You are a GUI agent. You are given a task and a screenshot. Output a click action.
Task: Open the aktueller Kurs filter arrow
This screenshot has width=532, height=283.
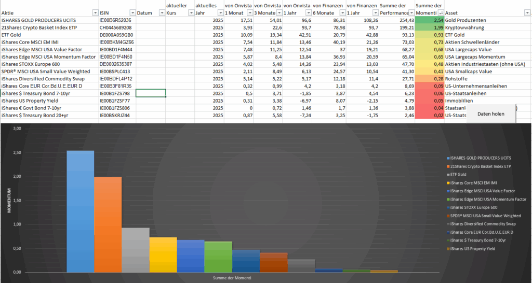tap(191, 12)
